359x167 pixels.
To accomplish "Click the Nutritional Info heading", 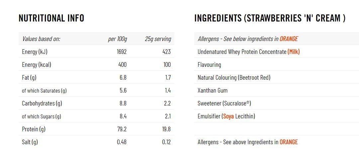I will [x=51, y=18].
